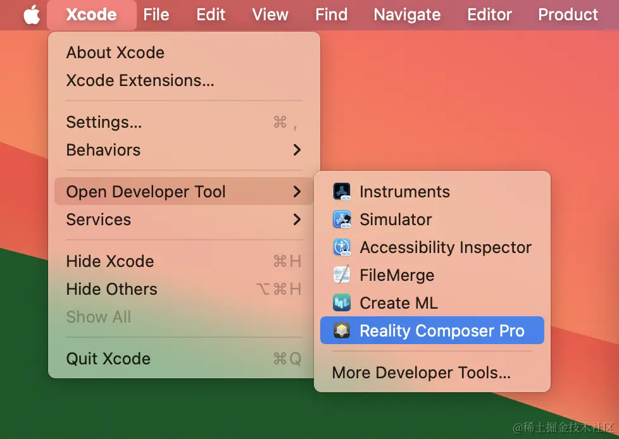Open the Product menu
Screen dimensions: 619x439
[568, 15]
